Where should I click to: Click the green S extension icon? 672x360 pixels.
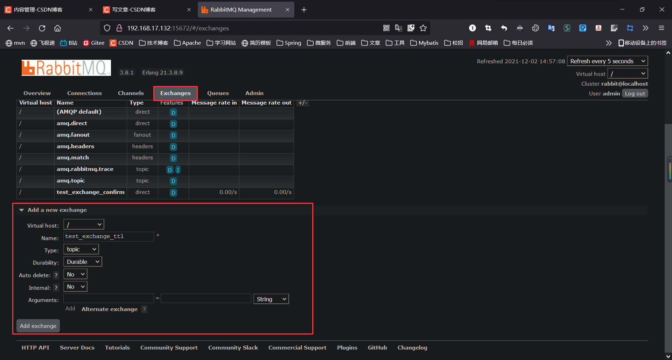tap(567, 28)
